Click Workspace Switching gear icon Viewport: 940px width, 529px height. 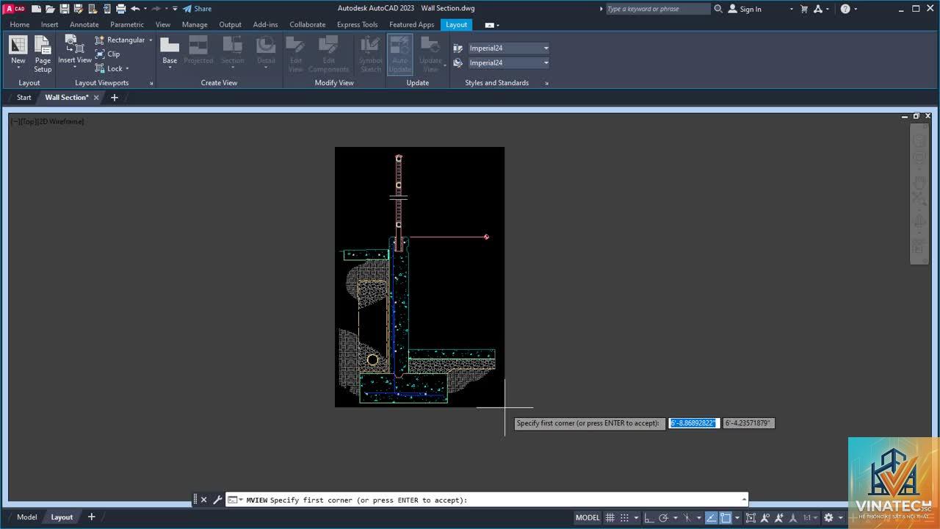click(828, 517)
